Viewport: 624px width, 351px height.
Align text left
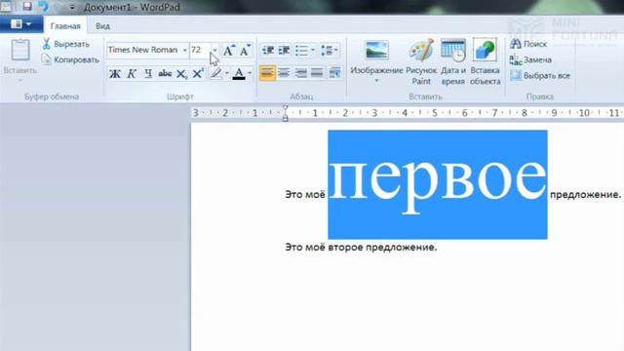(267, 73)
